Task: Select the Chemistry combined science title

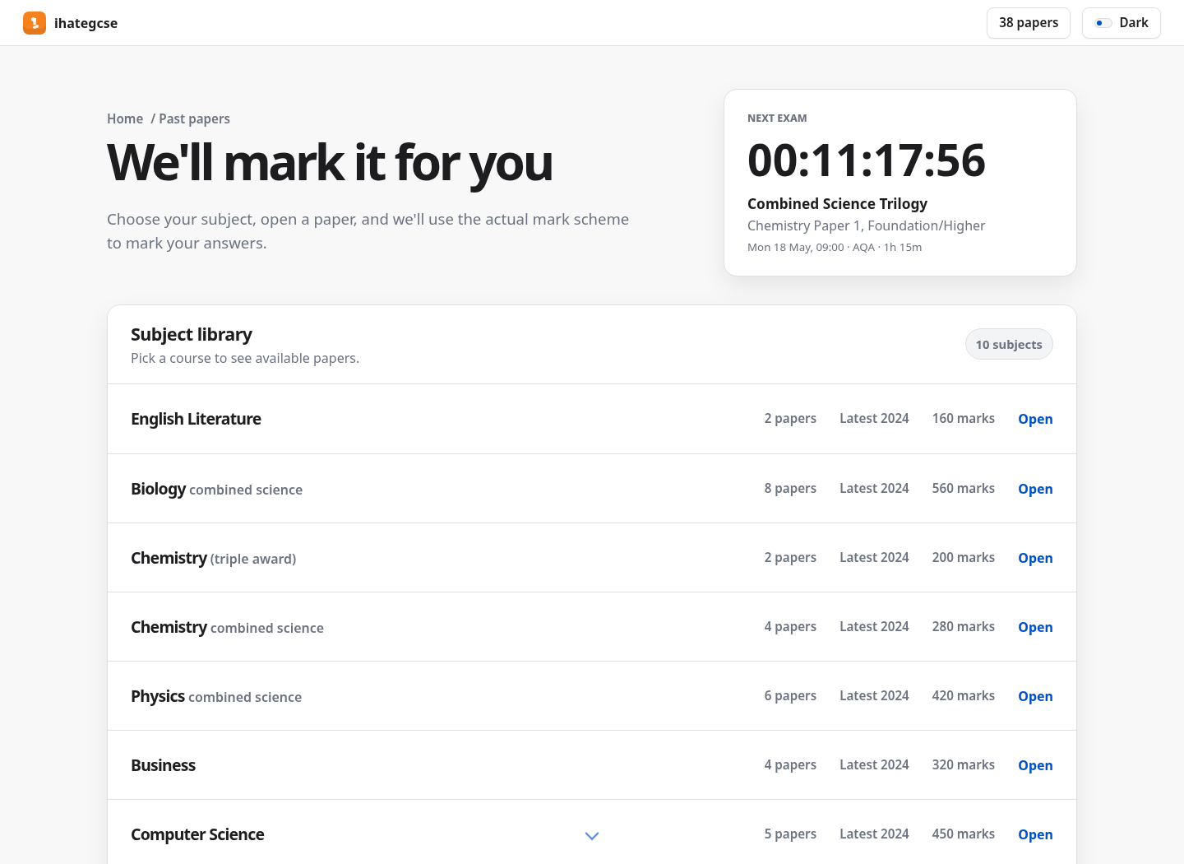Action: (x=227, y=627)
